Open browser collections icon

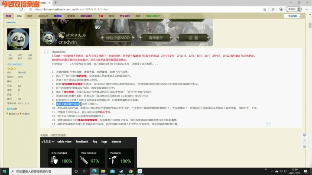tap(281, 9)
